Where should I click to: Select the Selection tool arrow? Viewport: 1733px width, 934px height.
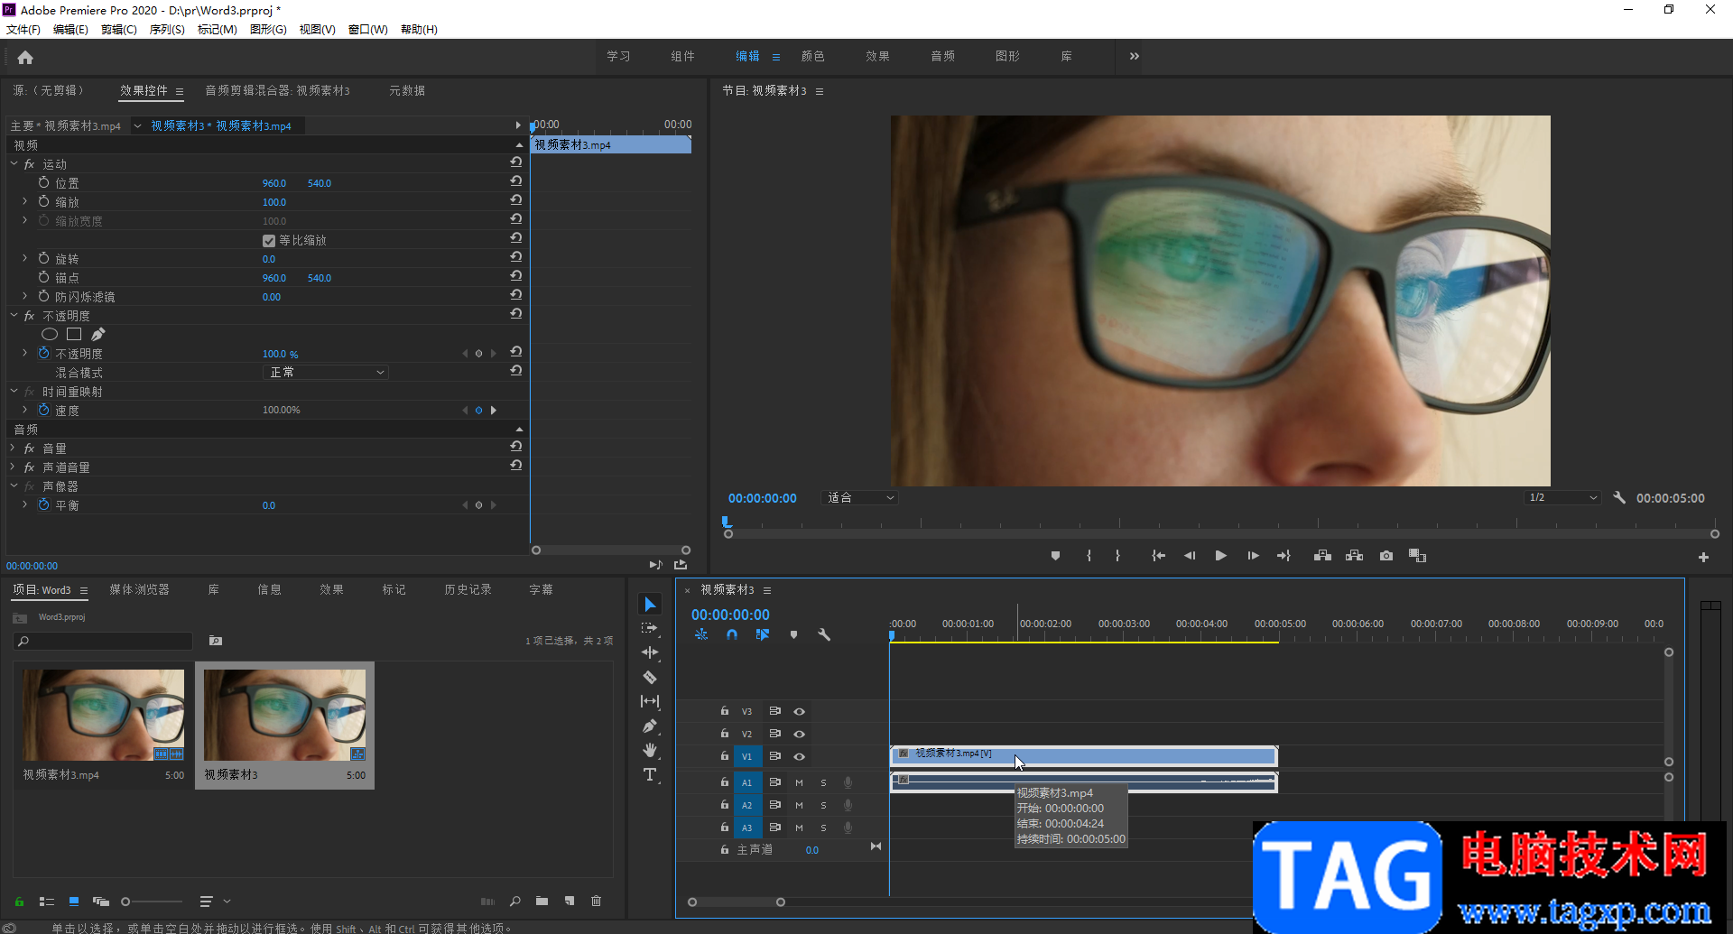(x=650, y=604)
